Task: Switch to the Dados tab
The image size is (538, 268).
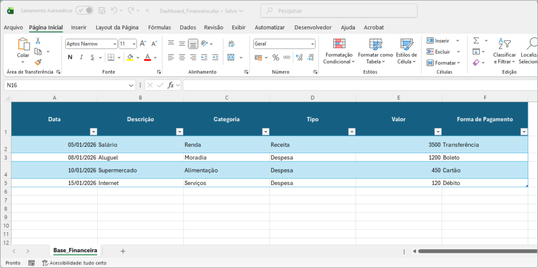Action: [x=188, y=27]
